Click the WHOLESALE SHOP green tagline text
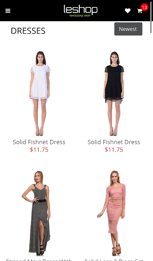Viewport: 153px width, 261px height. (80, 16)
